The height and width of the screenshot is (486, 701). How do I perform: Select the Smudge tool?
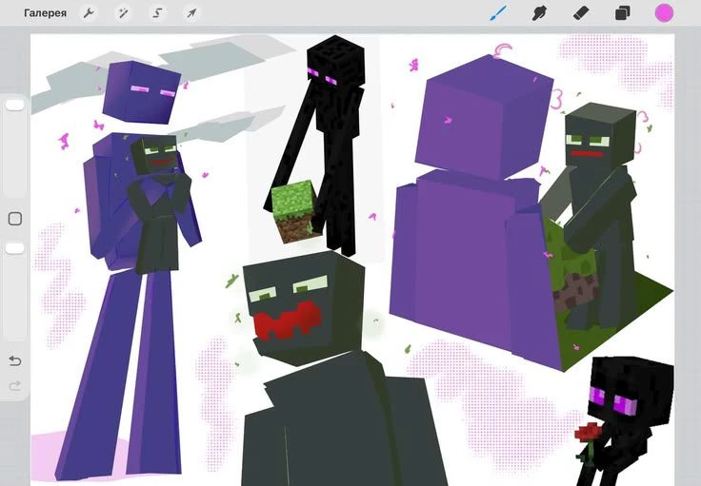point(540,13)
